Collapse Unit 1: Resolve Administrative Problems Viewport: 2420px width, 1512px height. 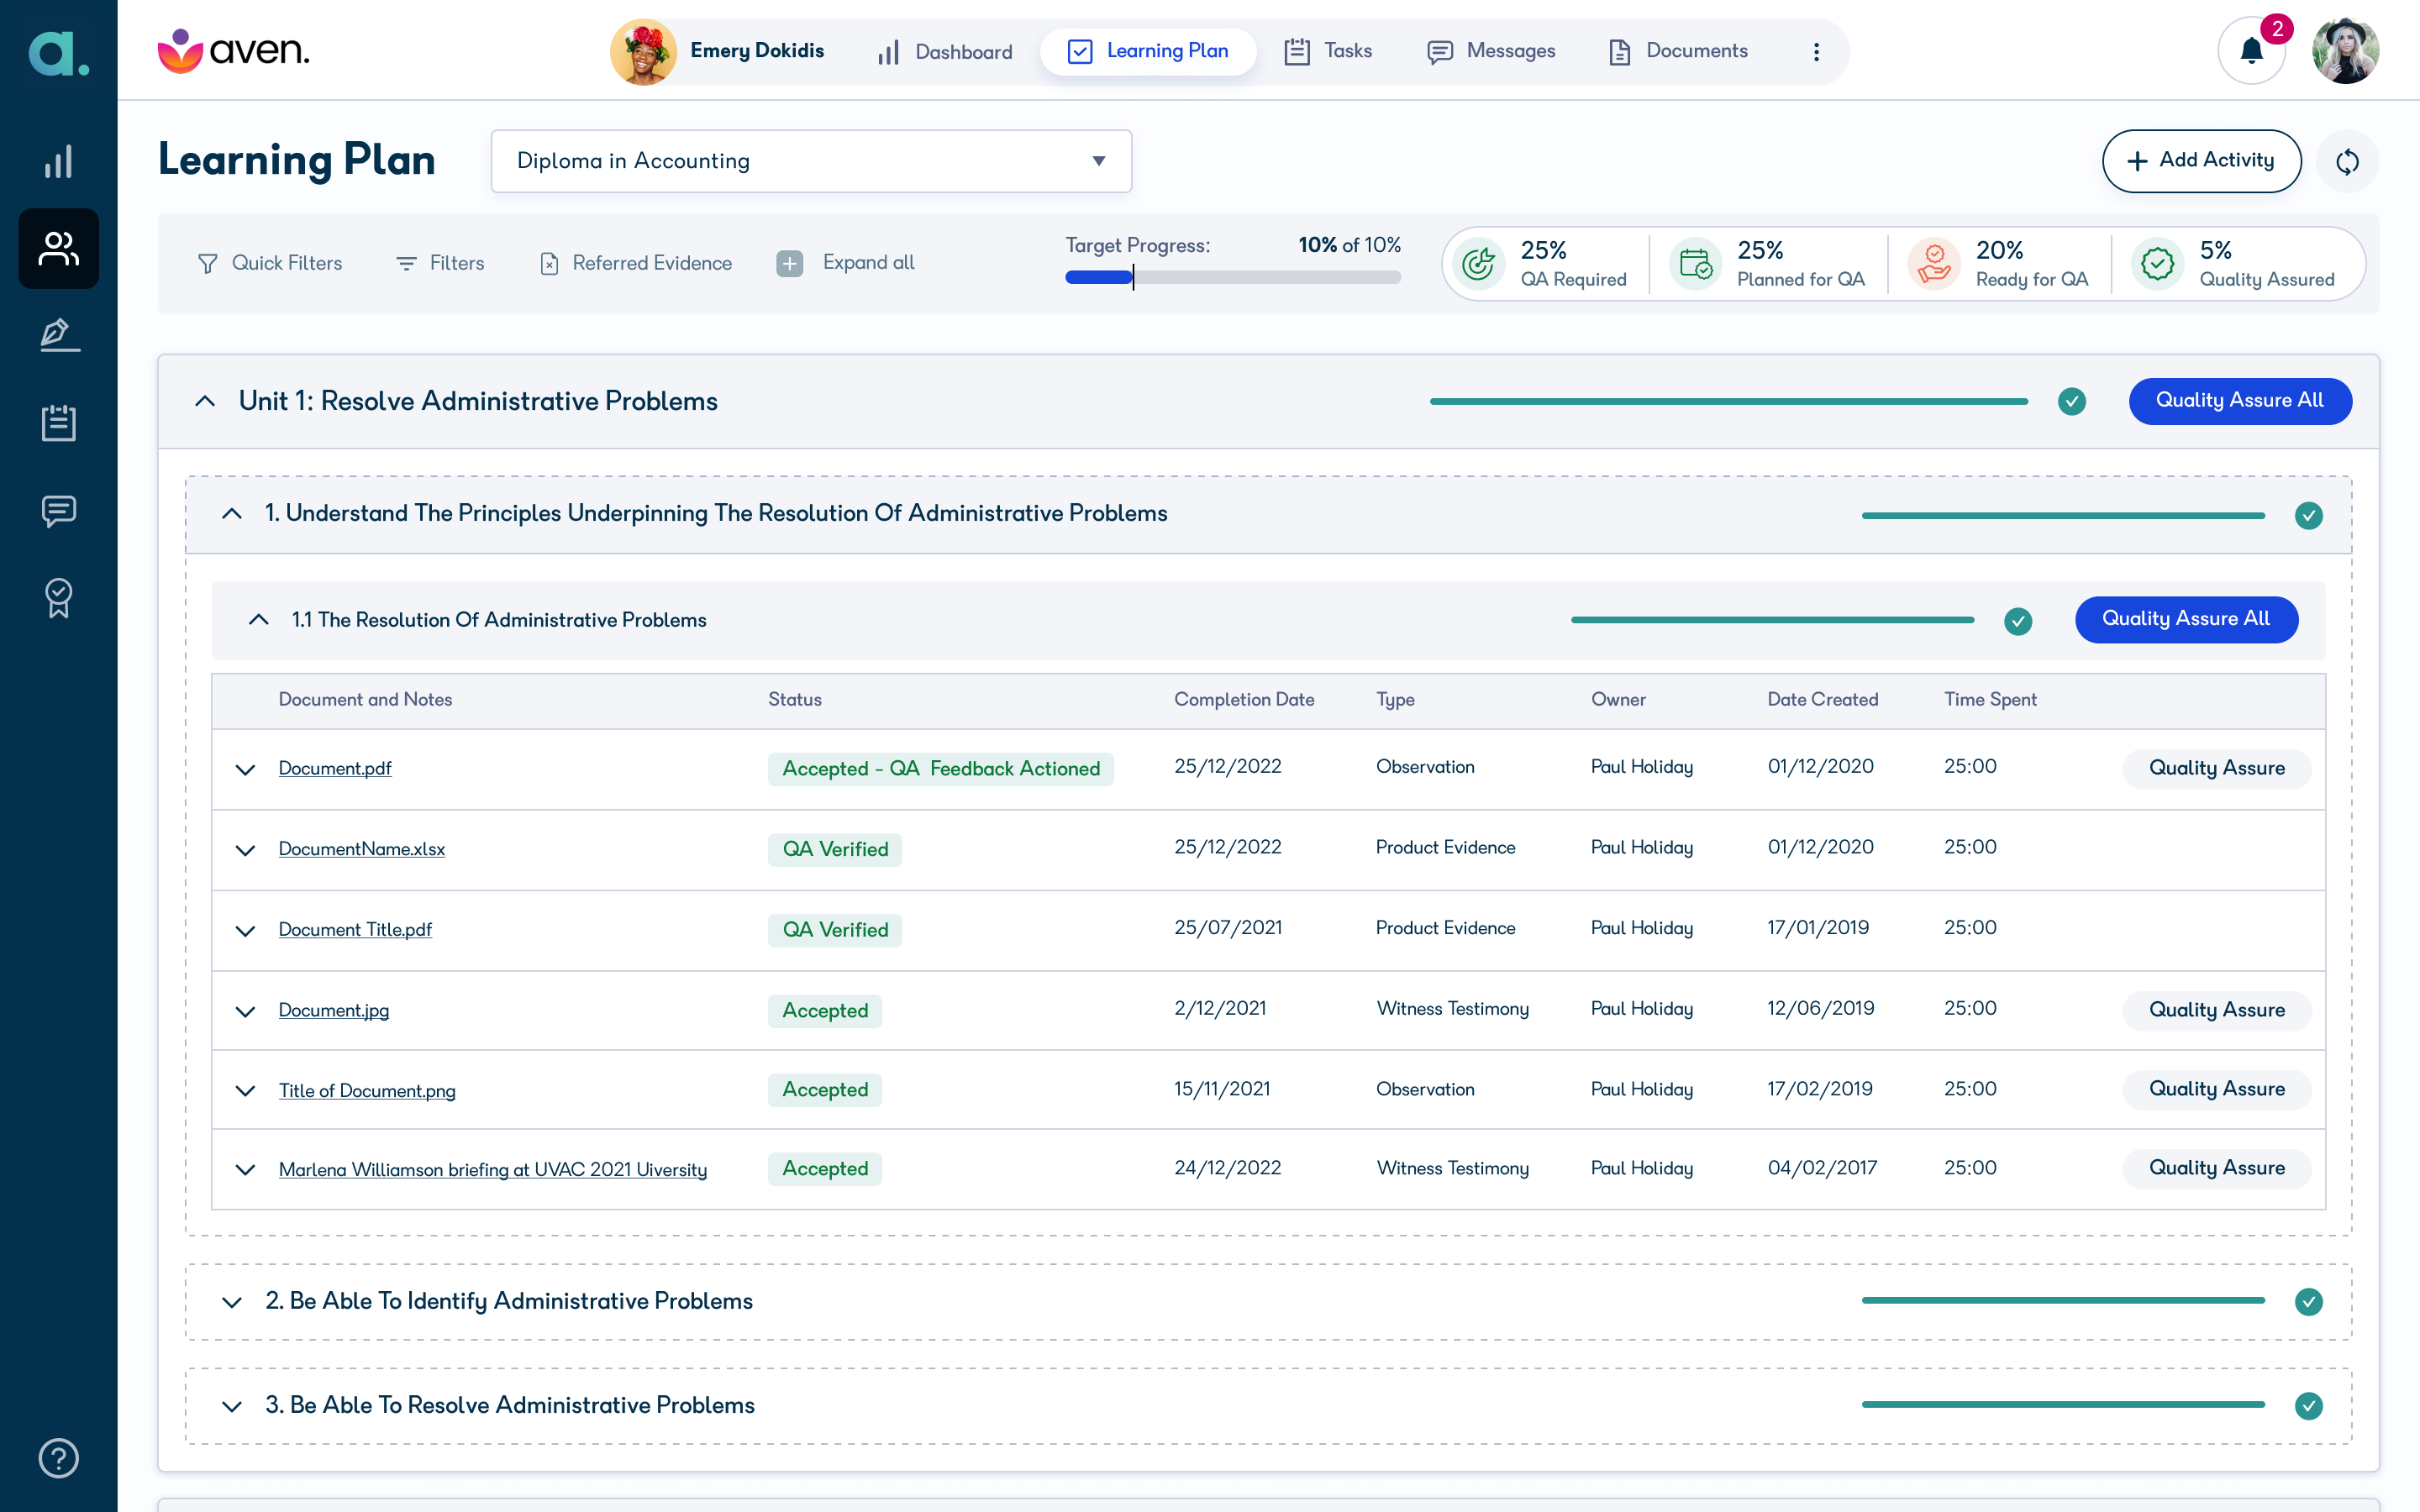point(205,401)
